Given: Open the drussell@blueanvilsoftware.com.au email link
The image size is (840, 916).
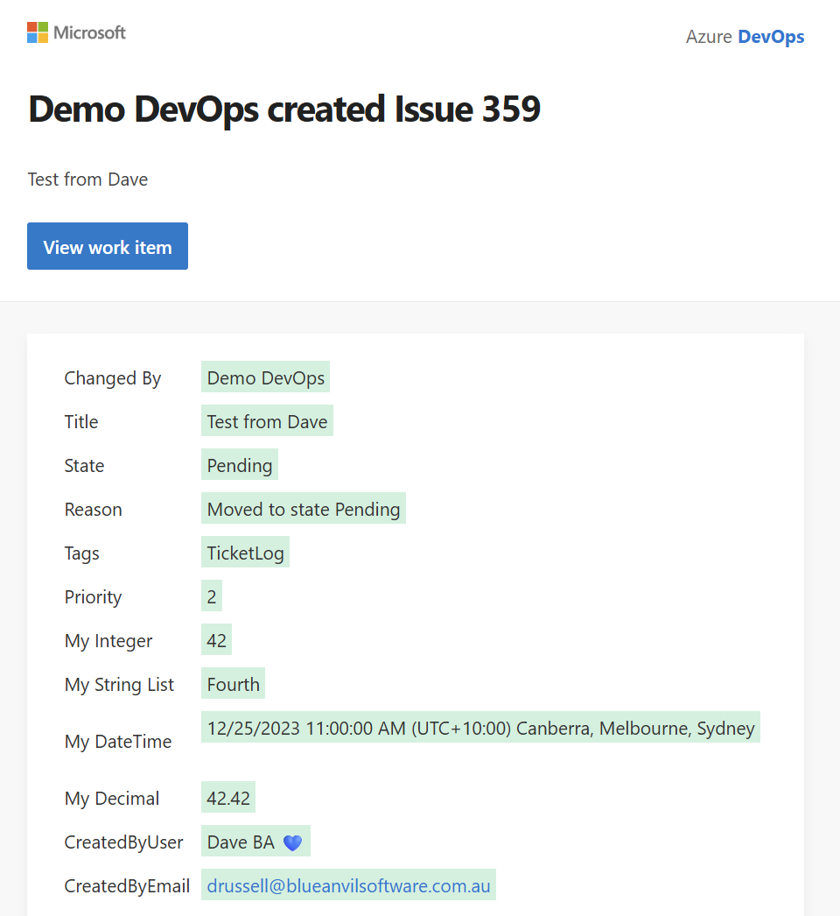Looking at the screenshot, I should click(x=348, y=886).
